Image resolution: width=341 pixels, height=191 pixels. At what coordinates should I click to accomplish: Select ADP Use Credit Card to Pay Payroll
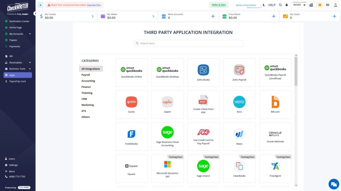tap(203, 137)
